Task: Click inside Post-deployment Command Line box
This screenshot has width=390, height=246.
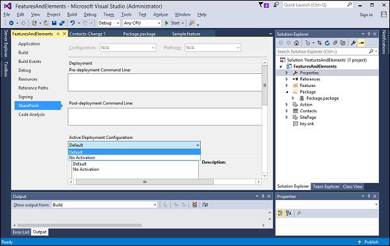Action: [x=164, y=117]
